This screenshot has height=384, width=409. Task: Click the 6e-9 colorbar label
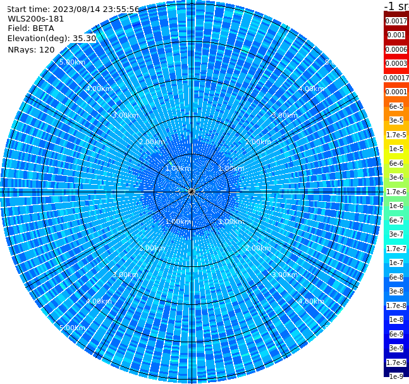click(396, 334)
